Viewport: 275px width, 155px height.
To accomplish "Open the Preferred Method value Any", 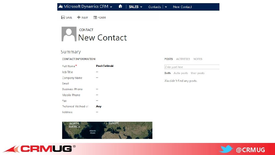I will click(x=99, y=106).
